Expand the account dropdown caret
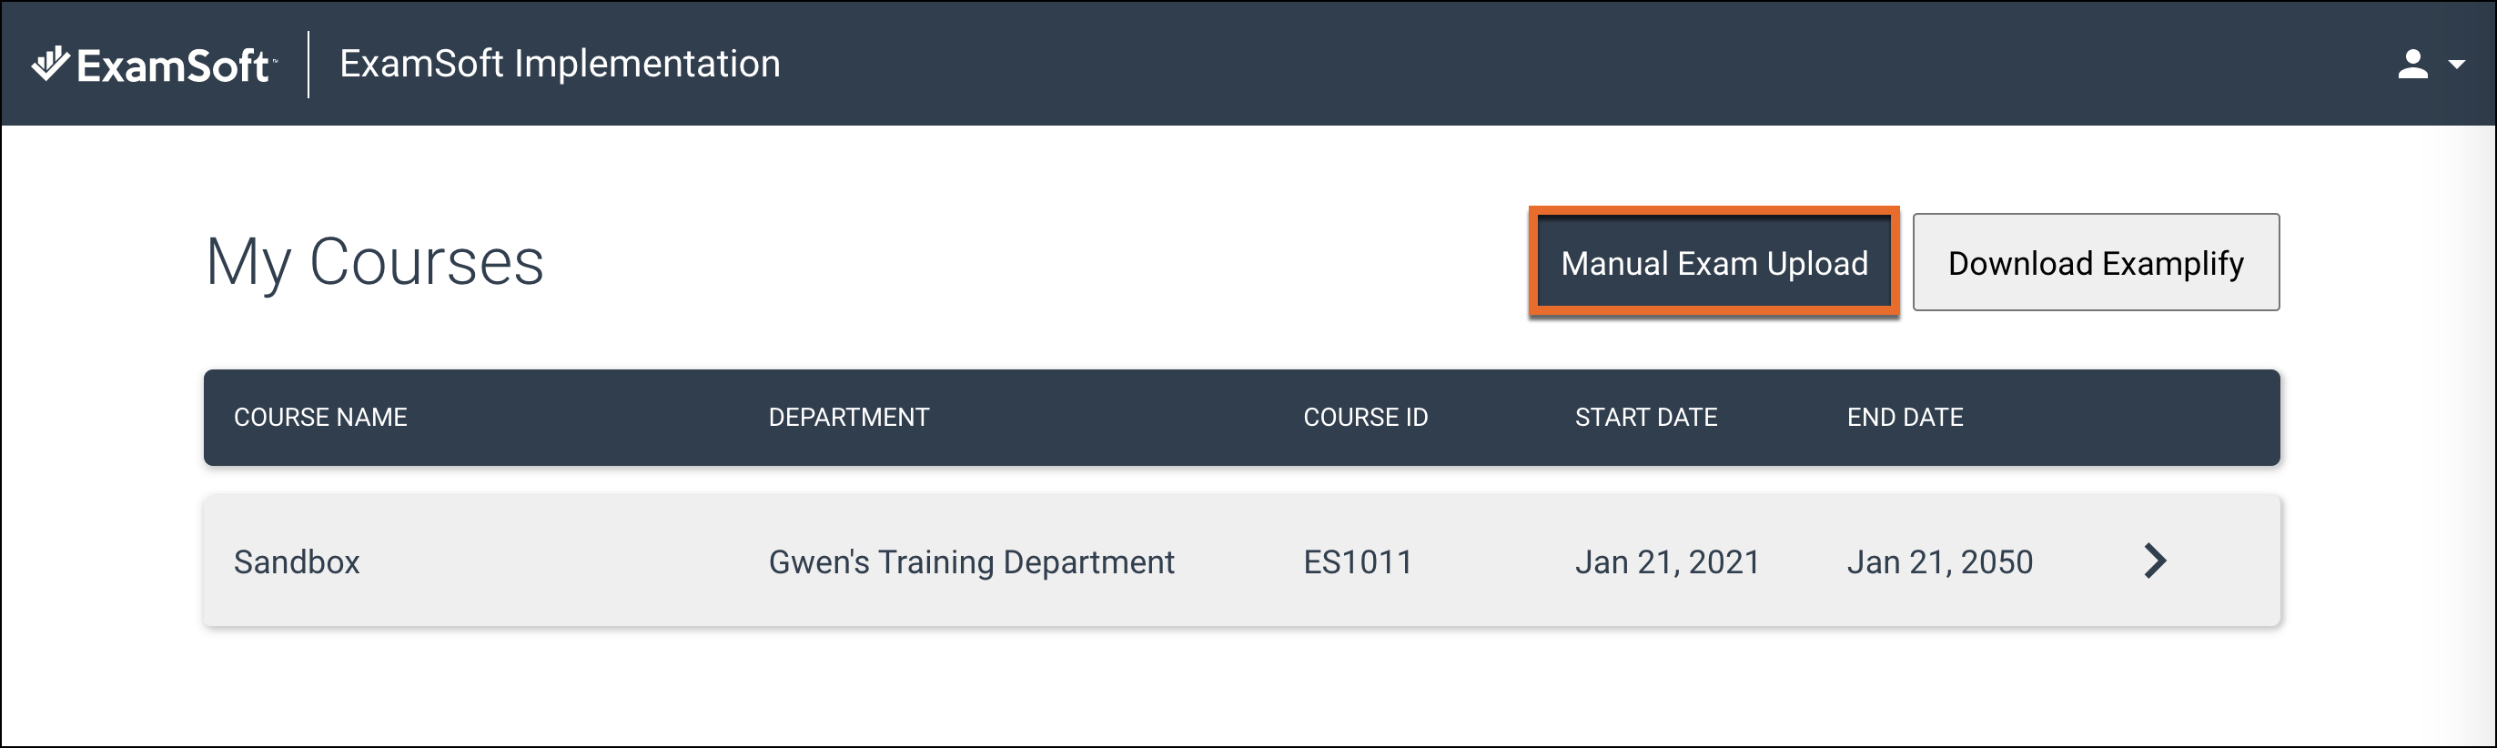This screenshot has width=2497, height=748. 2456,65
